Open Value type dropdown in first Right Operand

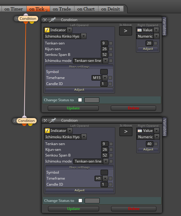point(156,30)
